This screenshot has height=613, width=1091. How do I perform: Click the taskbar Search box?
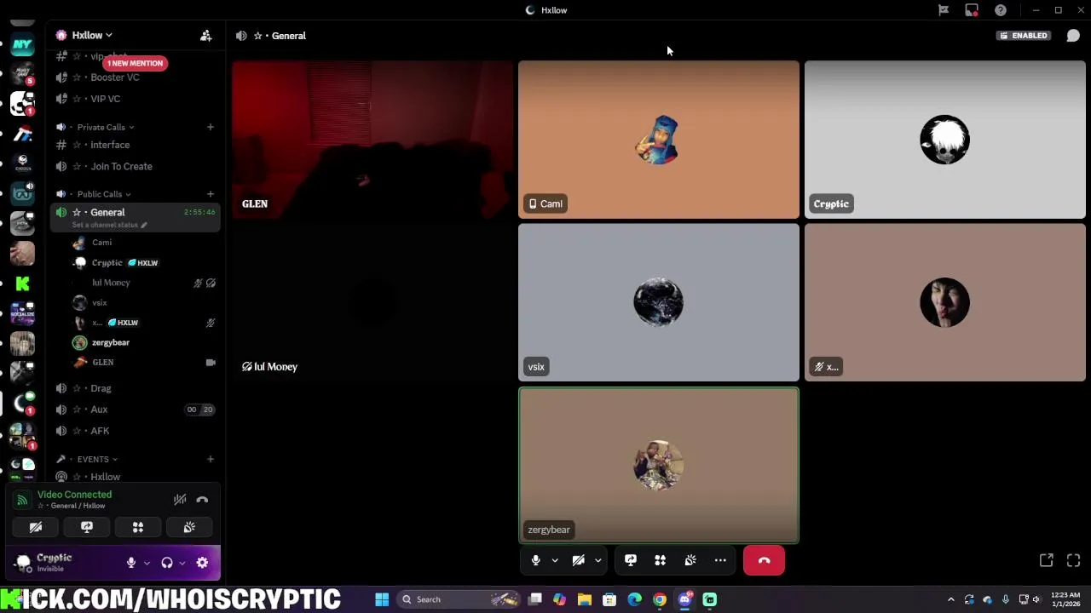click(459, 599)
